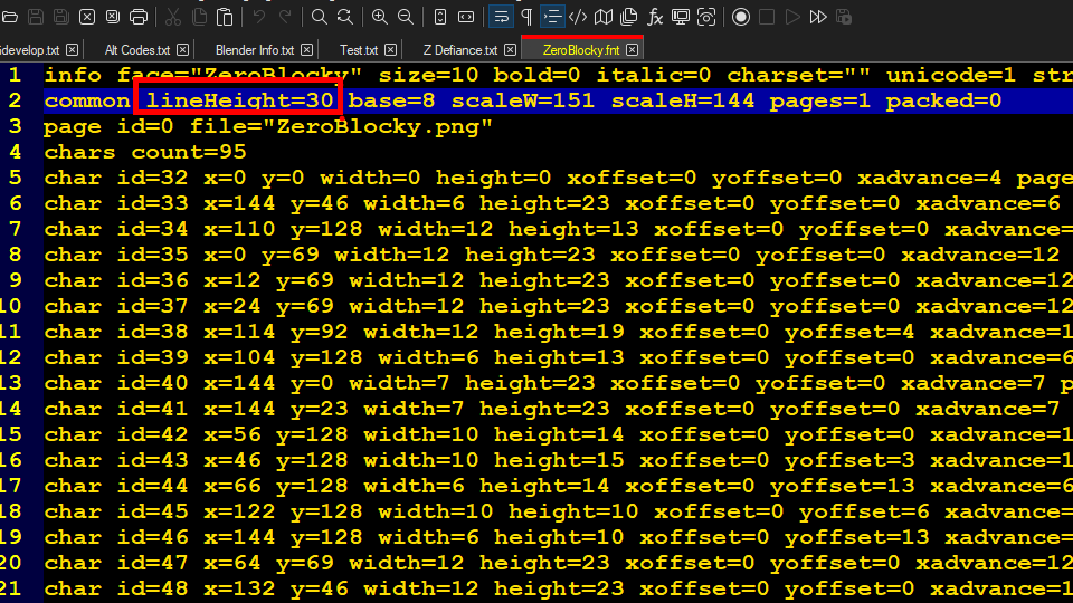Run macro multiple times icon

coord(818,17)
